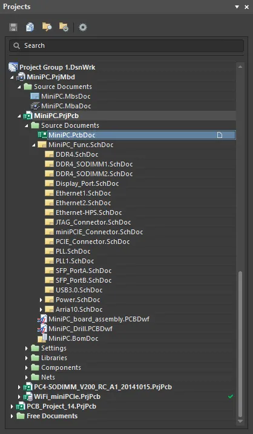Click the vertical scrollbar thumb
The image size is (253, 434).
coord(240,344)
